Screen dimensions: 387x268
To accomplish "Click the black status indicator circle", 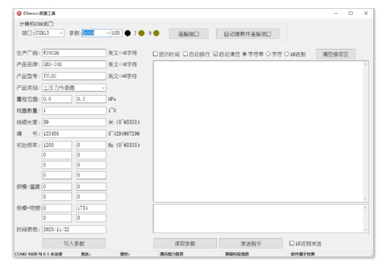I will pyautogui.click(x=127, y=33).
